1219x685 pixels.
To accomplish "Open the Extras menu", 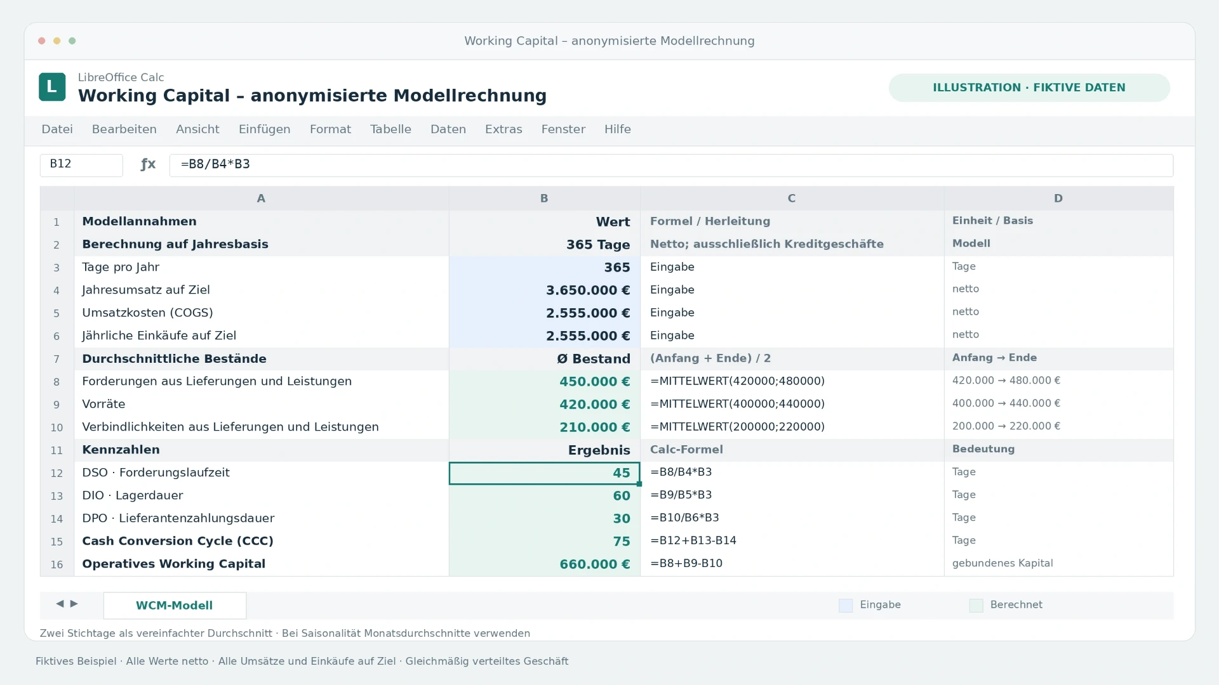I will coord(503,129).
